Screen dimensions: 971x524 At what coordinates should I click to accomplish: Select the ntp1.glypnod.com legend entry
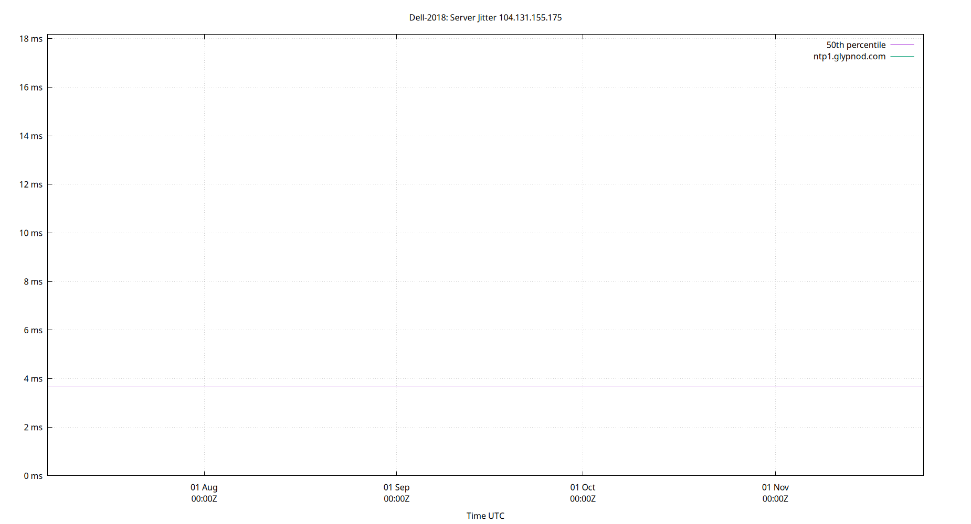(849, 56)
